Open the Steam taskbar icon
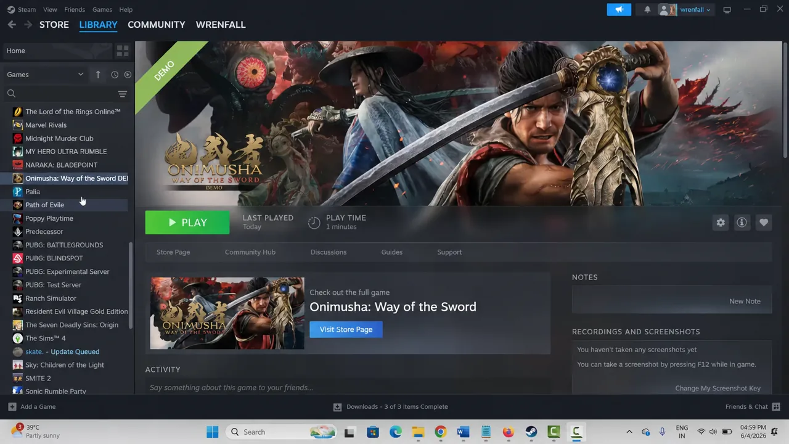This screenshot has height=444, width=789. point(531,432)
